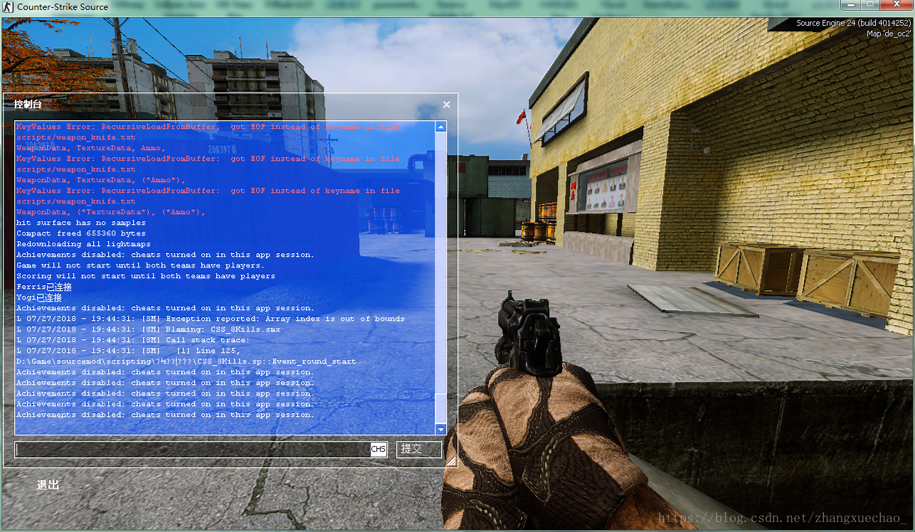Click '[SM] Call stack trace:' line
This screenshot has width=915, height=532.
pyautogui.click(x=133, y=340)
